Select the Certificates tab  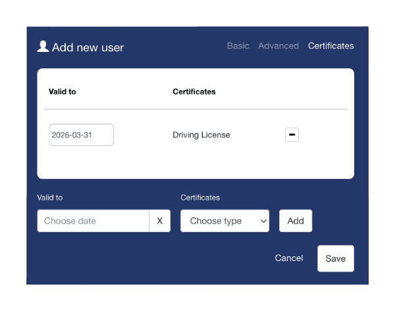[x=330, y=46]
